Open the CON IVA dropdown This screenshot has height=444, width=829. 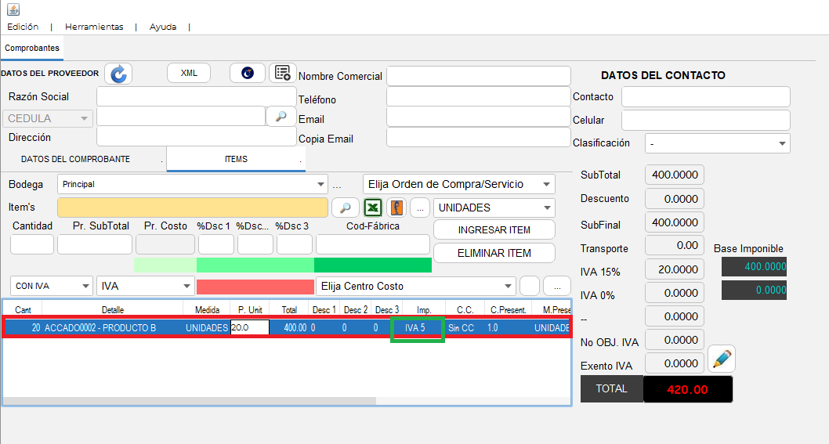tap(52, 286)
